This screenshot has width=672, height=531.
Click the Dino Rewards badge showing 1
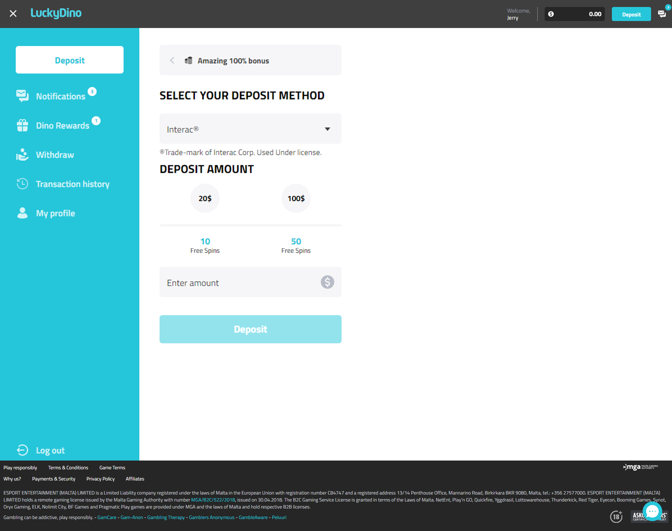(x=96, y=121)
